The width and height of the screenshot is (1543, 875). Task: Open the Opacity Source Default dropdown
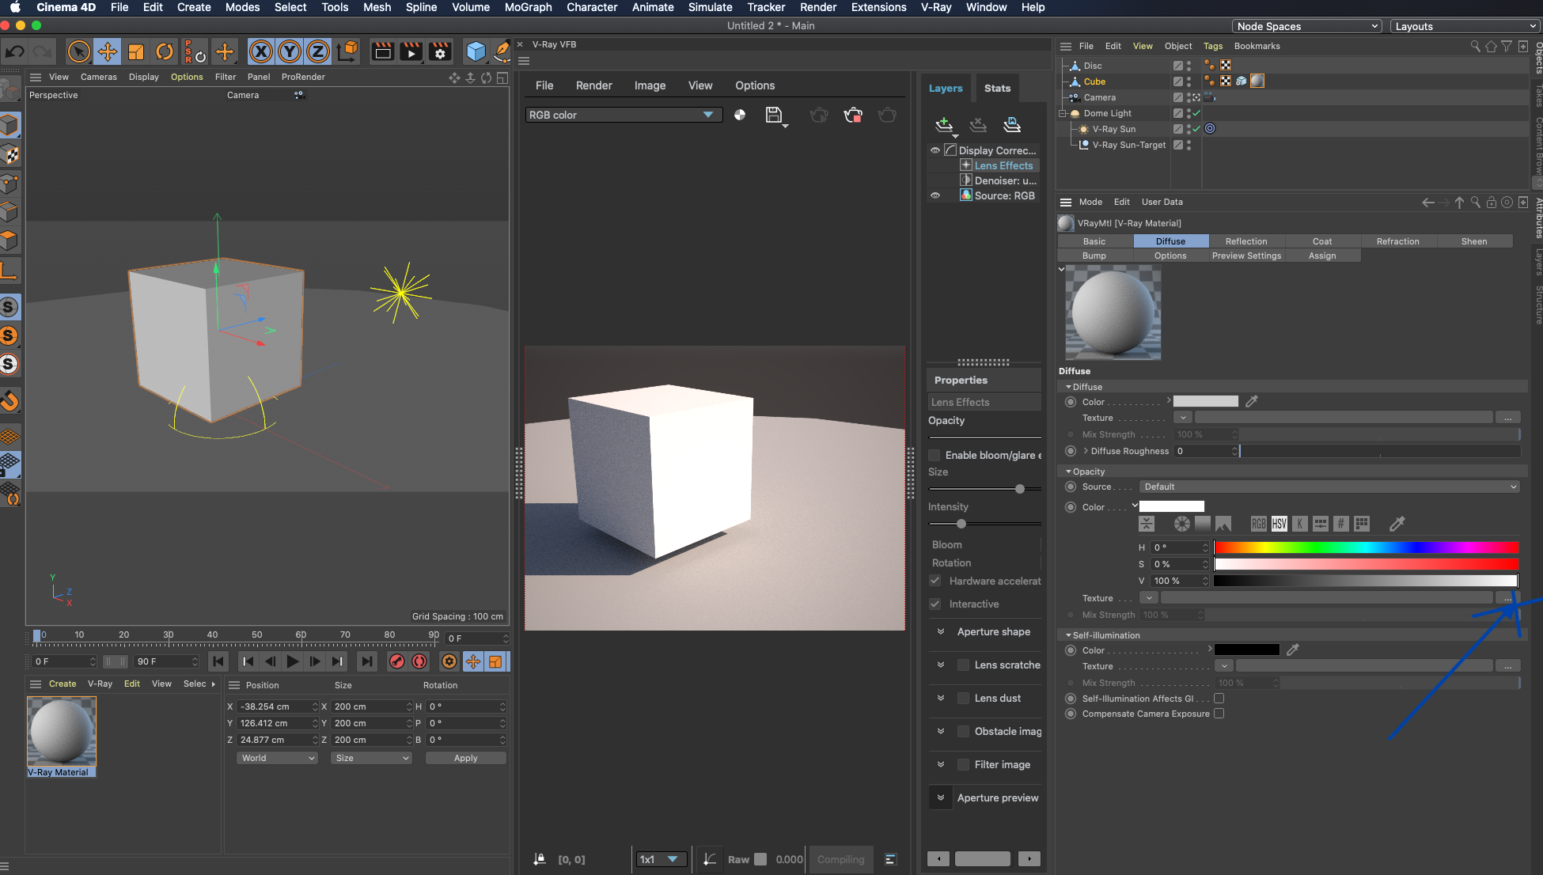coord(1329,487)
